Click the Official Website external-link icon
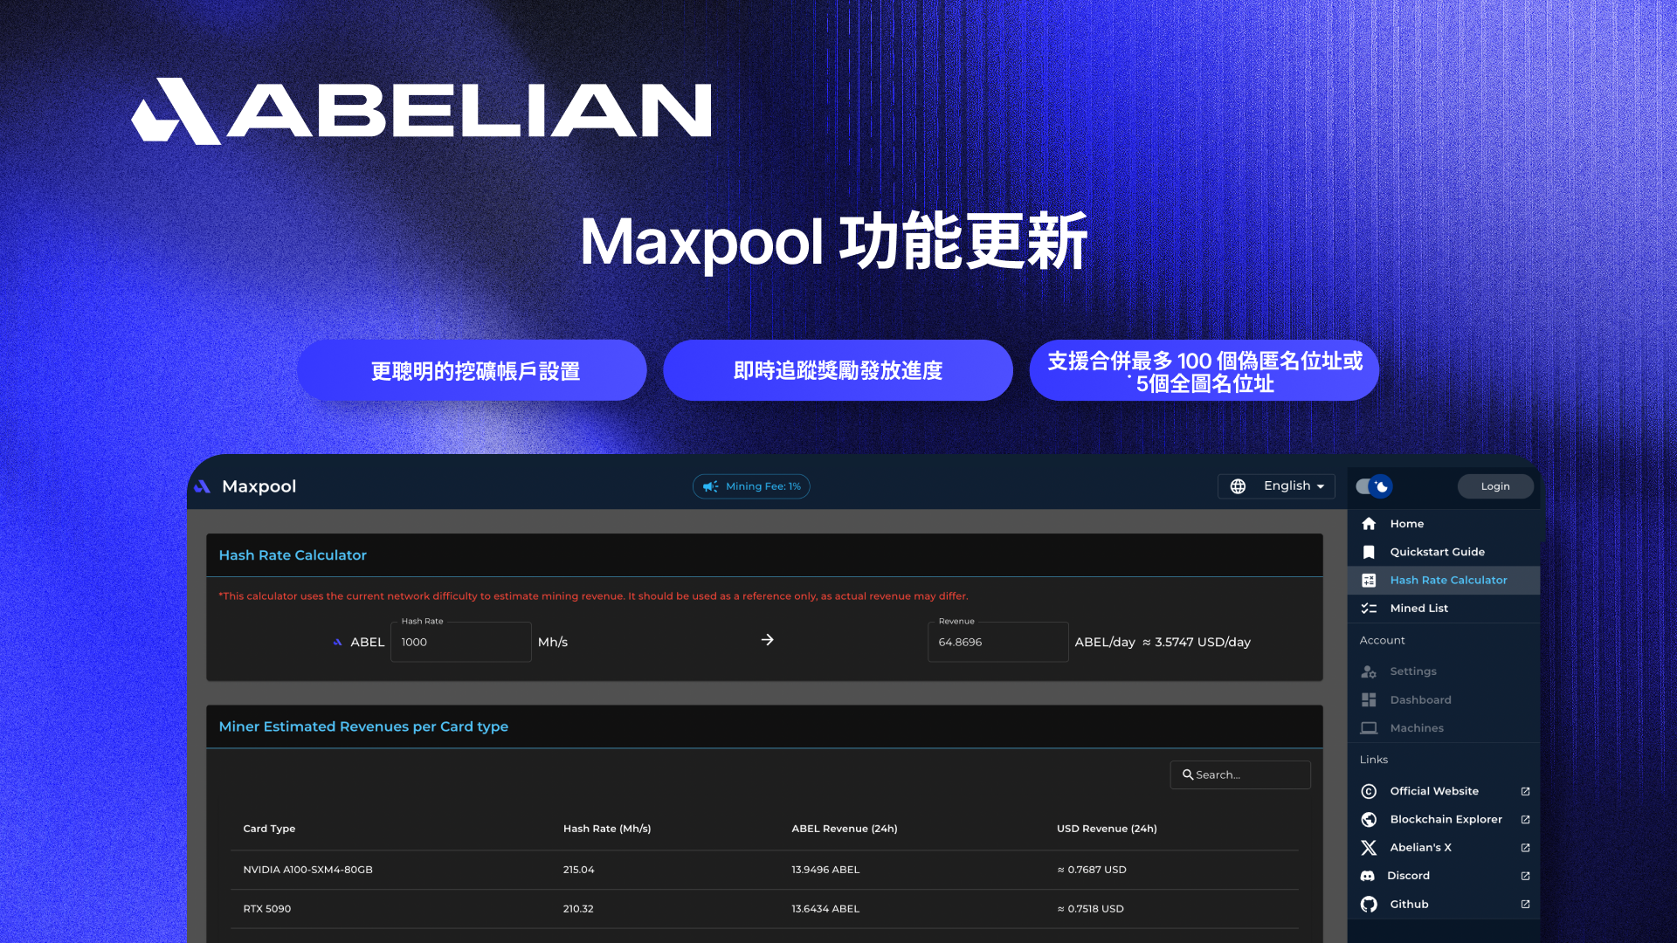The height and width of the screenshot is (943, 1677). tap(1525, 792)
